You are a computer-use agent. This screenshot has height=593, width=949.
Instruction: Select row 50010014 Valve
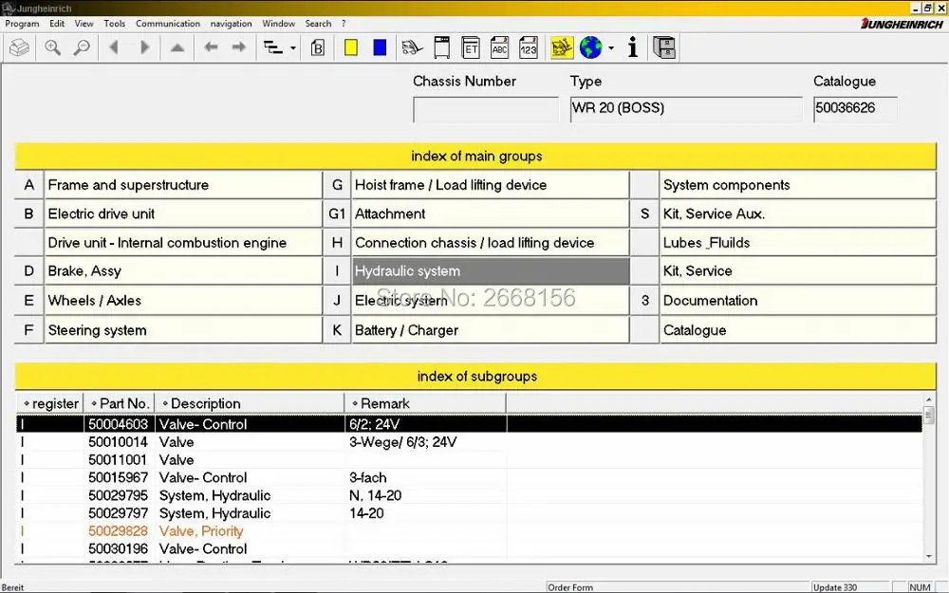[x=469, y=442]
